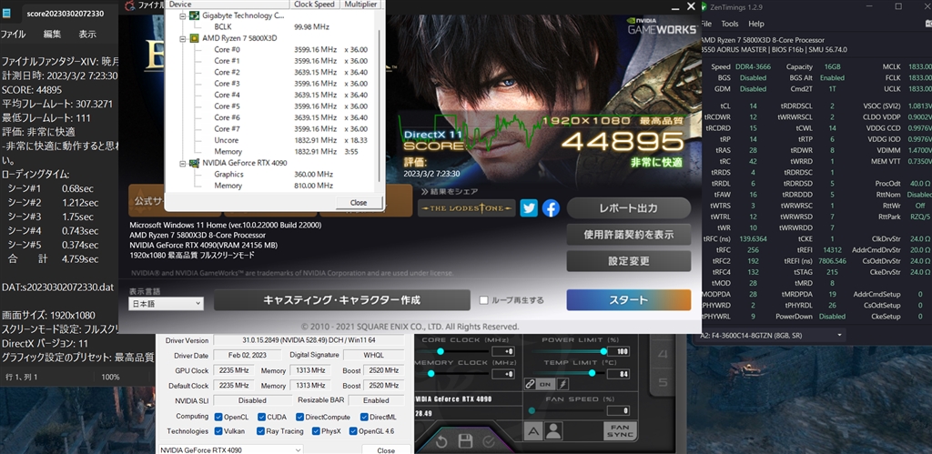Click the AMD Ryzen CPU chip icon
932x454 pixels.
194,38
